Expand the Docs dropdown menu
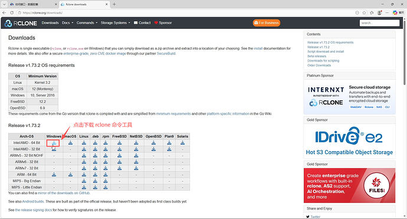The height and width of the screenshot is (219, 407). (x=67, y=23)
